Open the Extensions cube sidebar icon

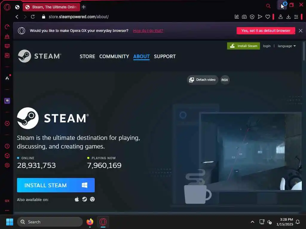7,156
